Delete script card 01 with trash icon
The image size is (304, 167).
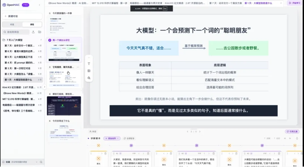[148, 153]
